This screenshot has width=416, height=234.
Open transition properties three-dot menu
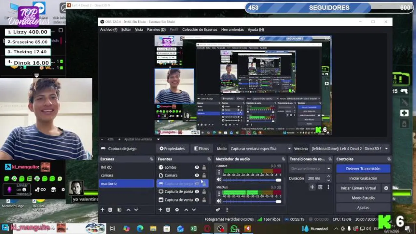(x=328, y=187)
